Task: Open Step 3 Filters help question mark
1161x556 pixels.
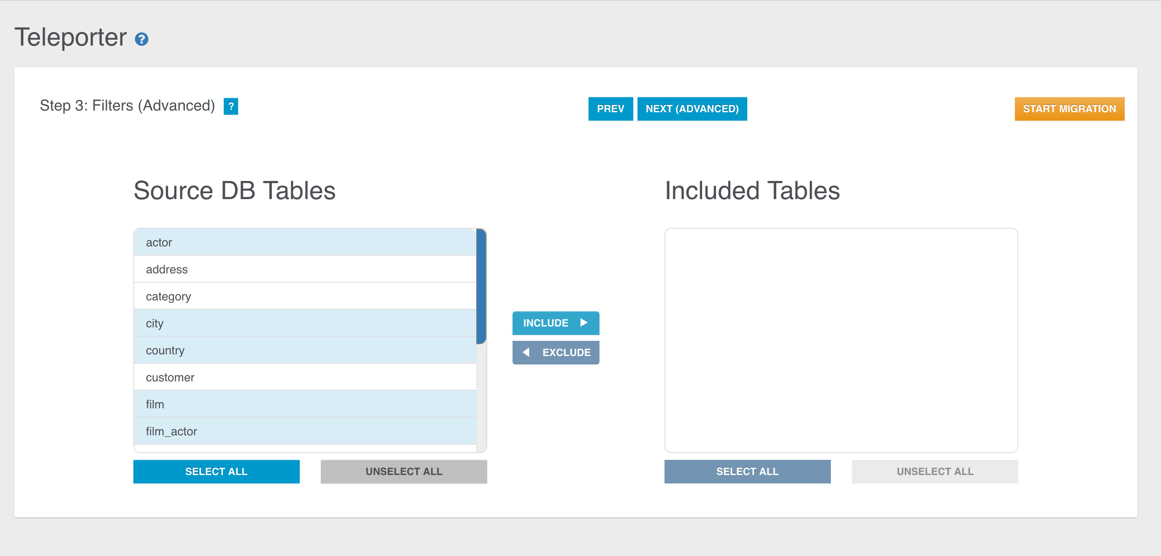Action: click(231, 107)
